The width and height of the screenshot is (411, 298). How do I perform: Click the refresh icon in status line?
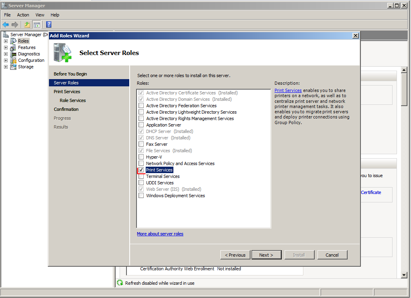(120, 282)
